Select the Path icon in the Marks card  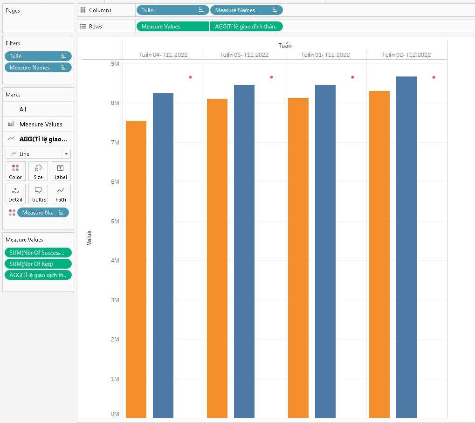tap(61, 193)
